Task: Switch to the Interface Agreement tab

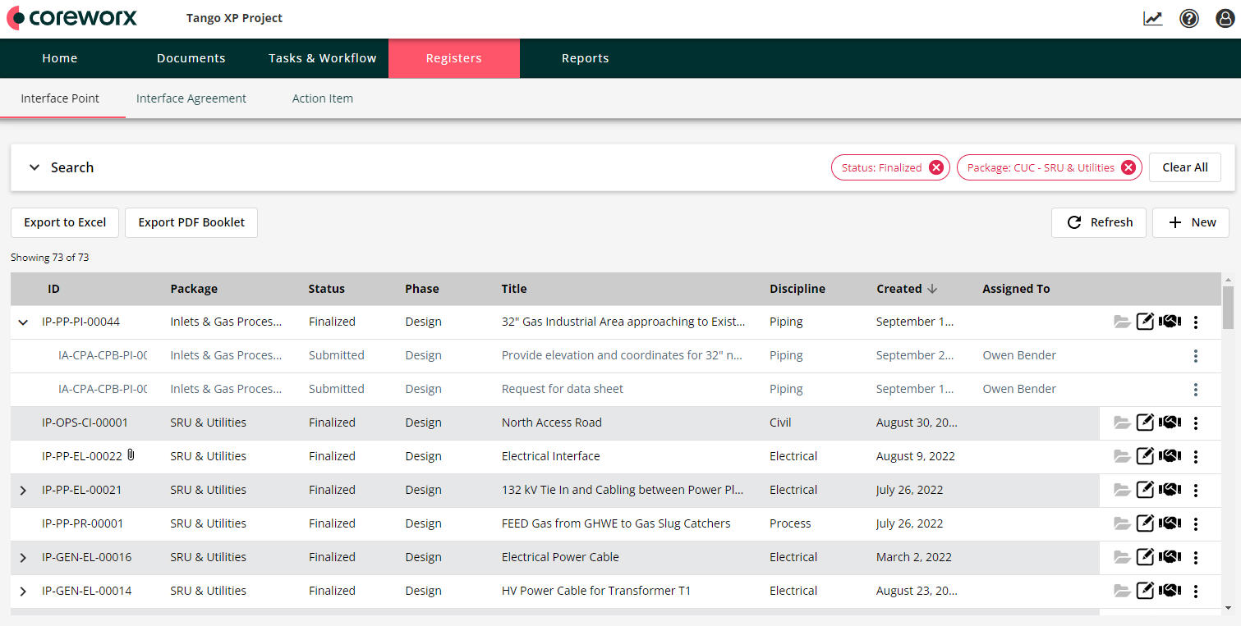Action: point(191,98)
